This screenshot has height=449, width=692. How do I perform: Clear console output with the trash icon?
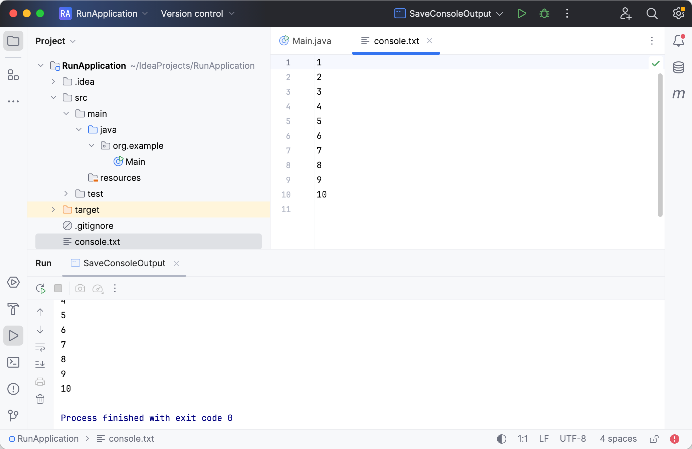40,399
